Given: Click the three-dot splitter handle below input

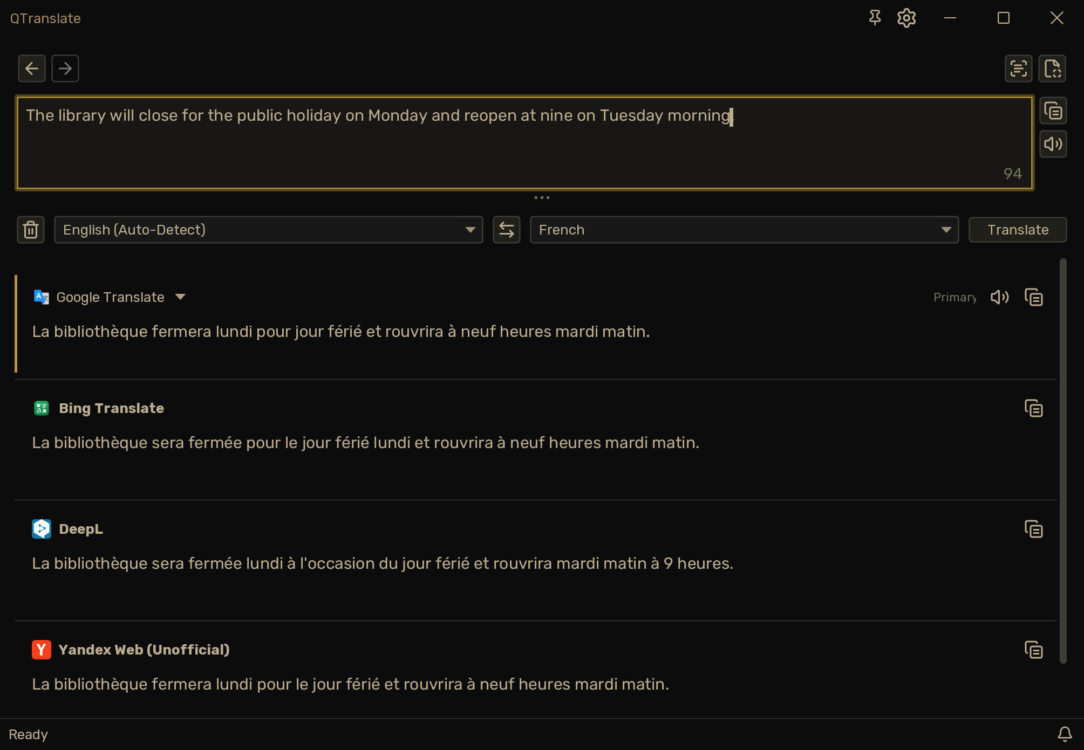Looking at the screenshot, I should [542, 197].
